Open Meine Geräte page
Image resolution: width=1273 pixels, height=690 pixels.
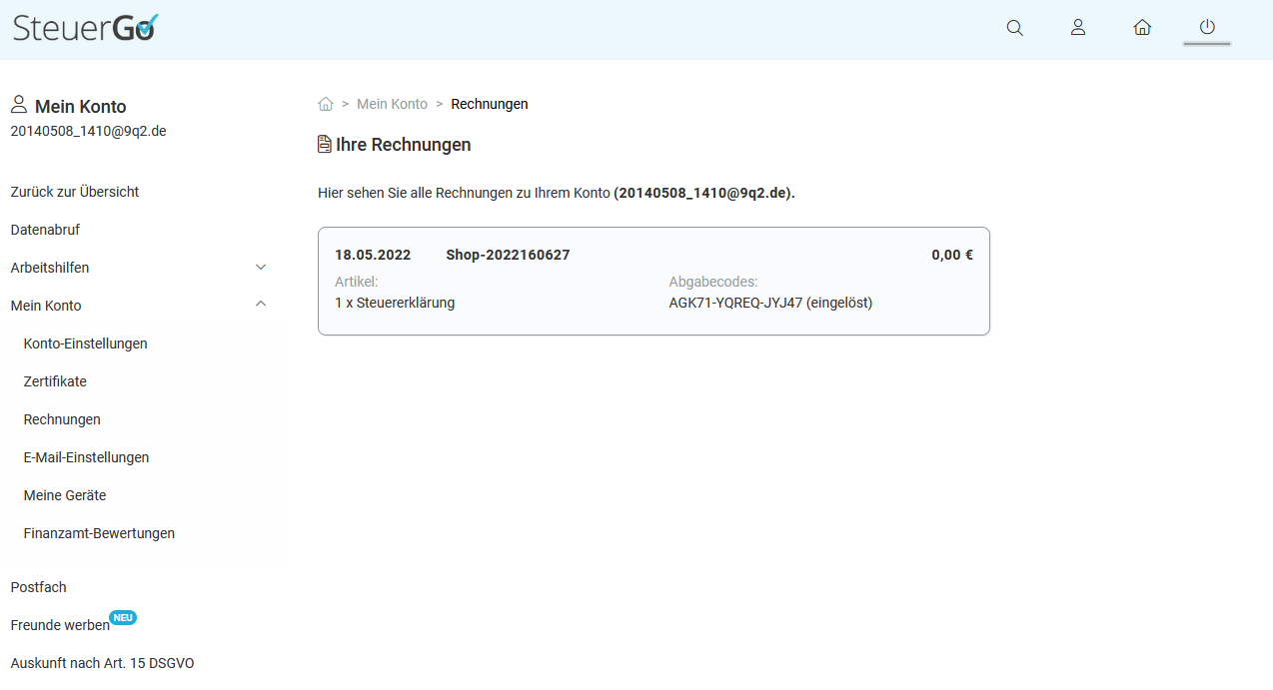(65, 495)
